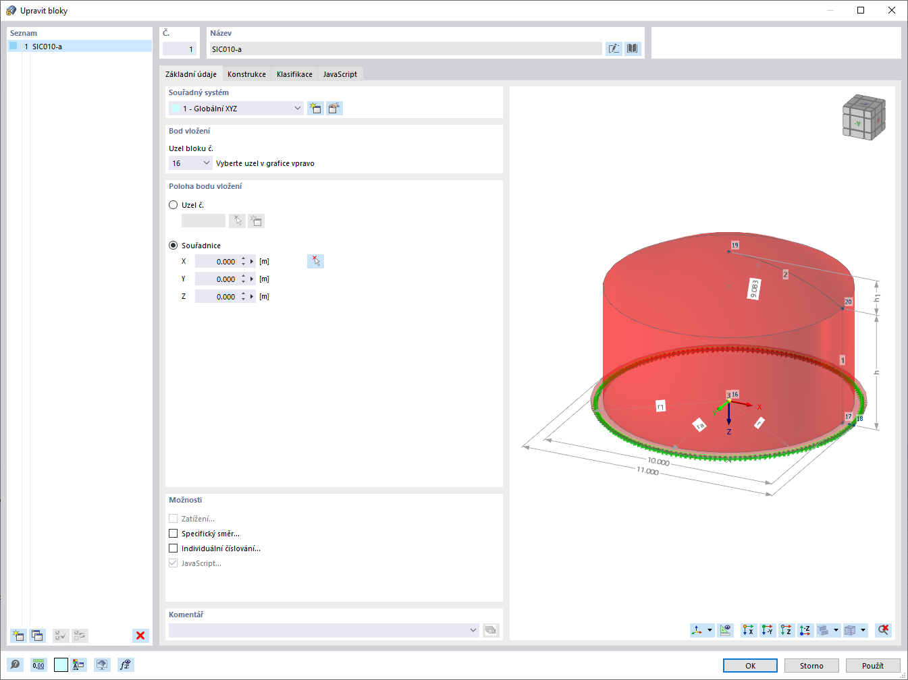Open the JavaScript tab
The height and width of the screenshot is (680, 908).
point(340,74)
